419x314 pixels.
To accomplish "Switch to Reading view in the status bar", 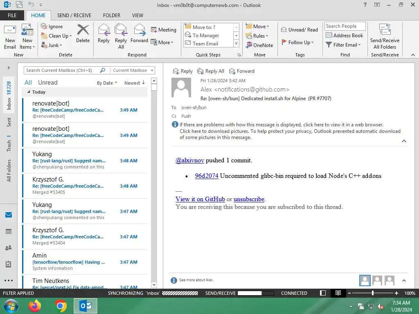I will [x=338, y=293].
